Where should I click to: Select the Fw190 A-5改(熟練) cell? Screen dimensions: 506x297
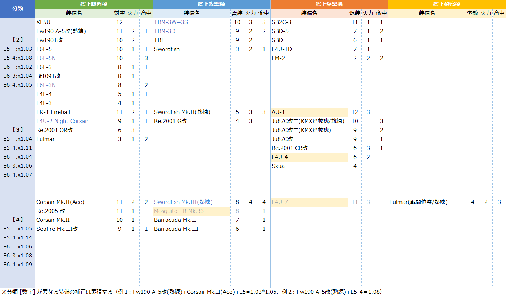(74, 31)
